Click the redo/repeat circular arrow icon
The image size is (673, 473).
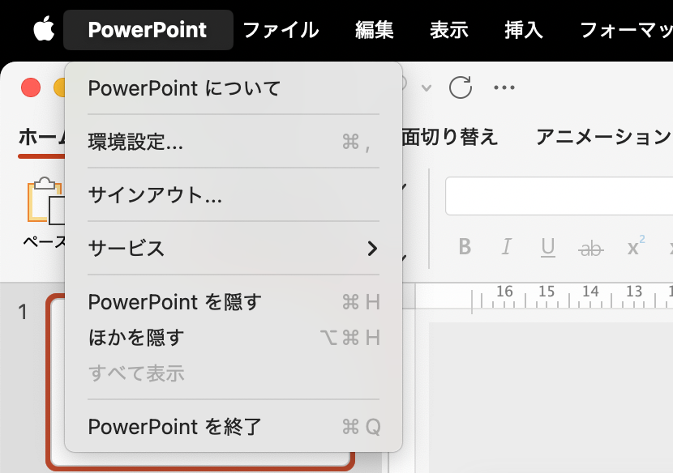461,87
